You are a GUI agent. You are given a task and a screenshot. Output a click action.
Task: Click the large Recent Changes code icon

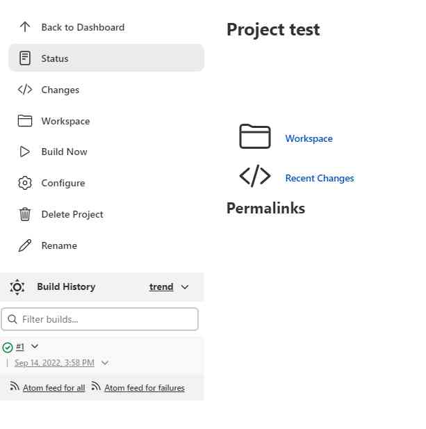[255, 176]
